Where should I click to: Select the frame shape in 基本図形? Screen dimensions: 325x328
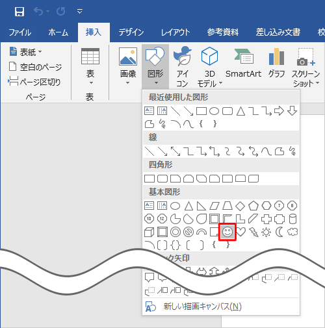(x=214, y=219)
